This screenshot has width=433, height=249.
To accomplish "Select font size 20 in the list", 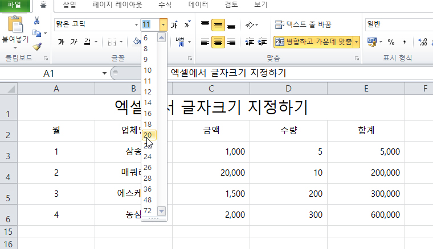I will pos(149,135).
